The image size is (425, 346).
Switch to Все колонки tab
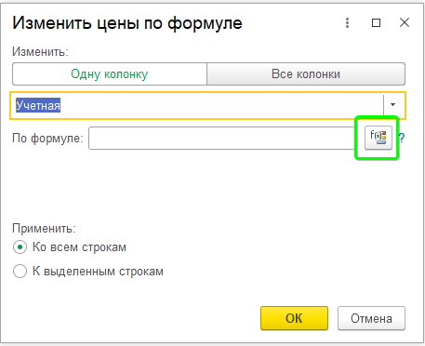(x=306, y=74)
